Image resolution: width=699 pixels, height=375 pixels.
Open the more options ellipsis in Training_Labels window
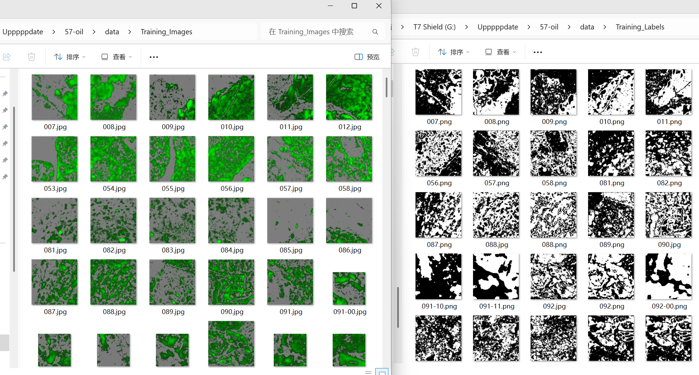pyautogui.click(x=538, y=52)
